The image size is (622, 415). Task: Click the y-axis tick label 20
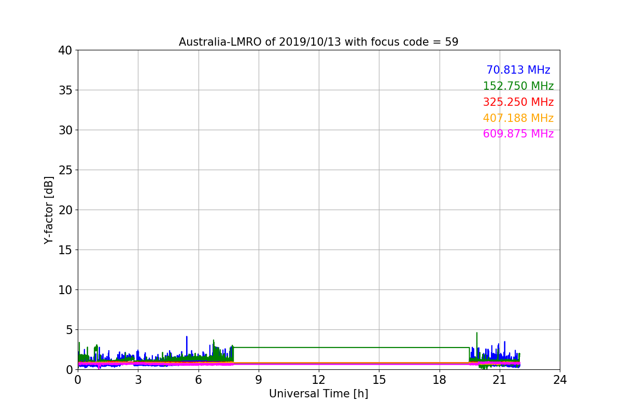pyautogui.click(x=65, y=210)
